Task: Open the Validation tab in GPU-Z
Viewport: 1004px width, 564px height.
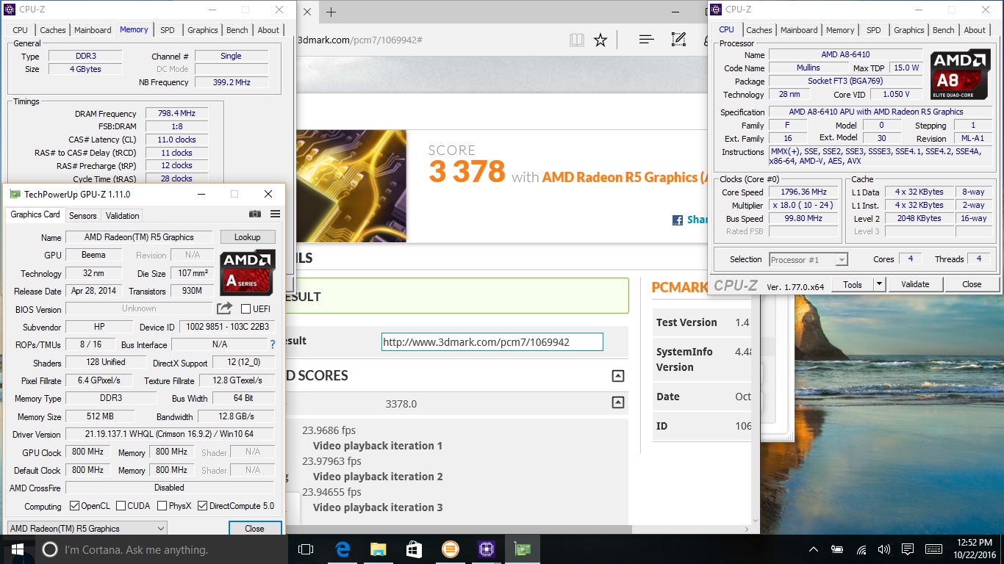Action: [122, 215]
